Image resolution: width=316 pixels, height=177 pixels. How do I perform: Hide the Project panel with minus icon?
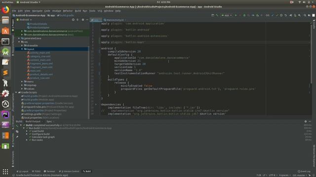(x=87, y=20)
